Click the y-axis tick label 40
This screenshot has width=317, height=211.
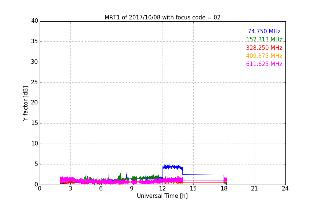tap(34, 21)
